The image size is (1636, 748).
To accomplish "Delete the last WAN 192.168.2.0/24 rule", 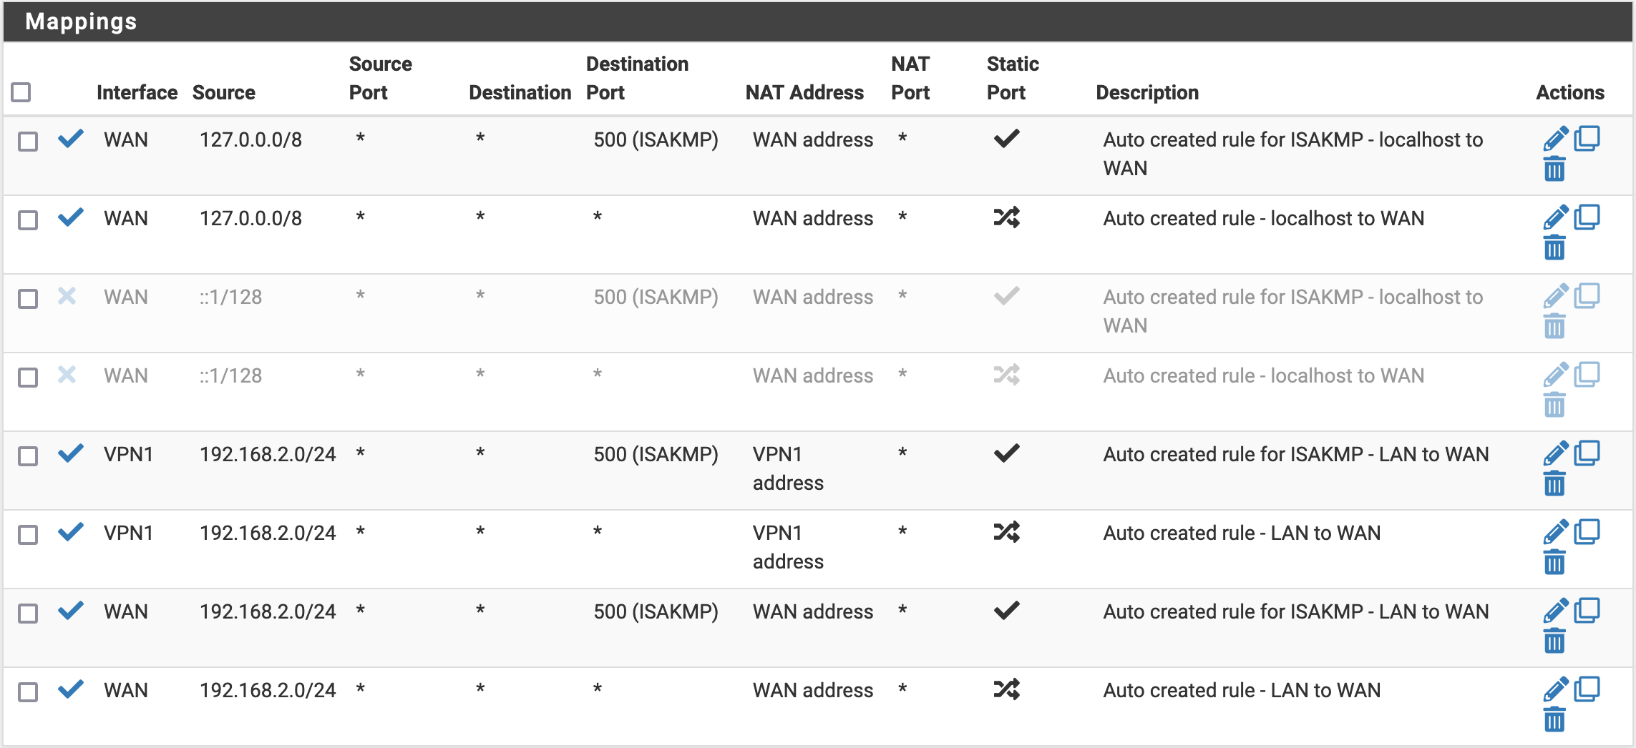I will pos(1554,720).
